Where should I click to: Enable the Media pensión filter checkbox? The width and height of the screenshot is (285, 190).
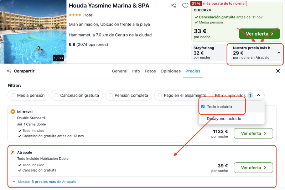point(13,95)
